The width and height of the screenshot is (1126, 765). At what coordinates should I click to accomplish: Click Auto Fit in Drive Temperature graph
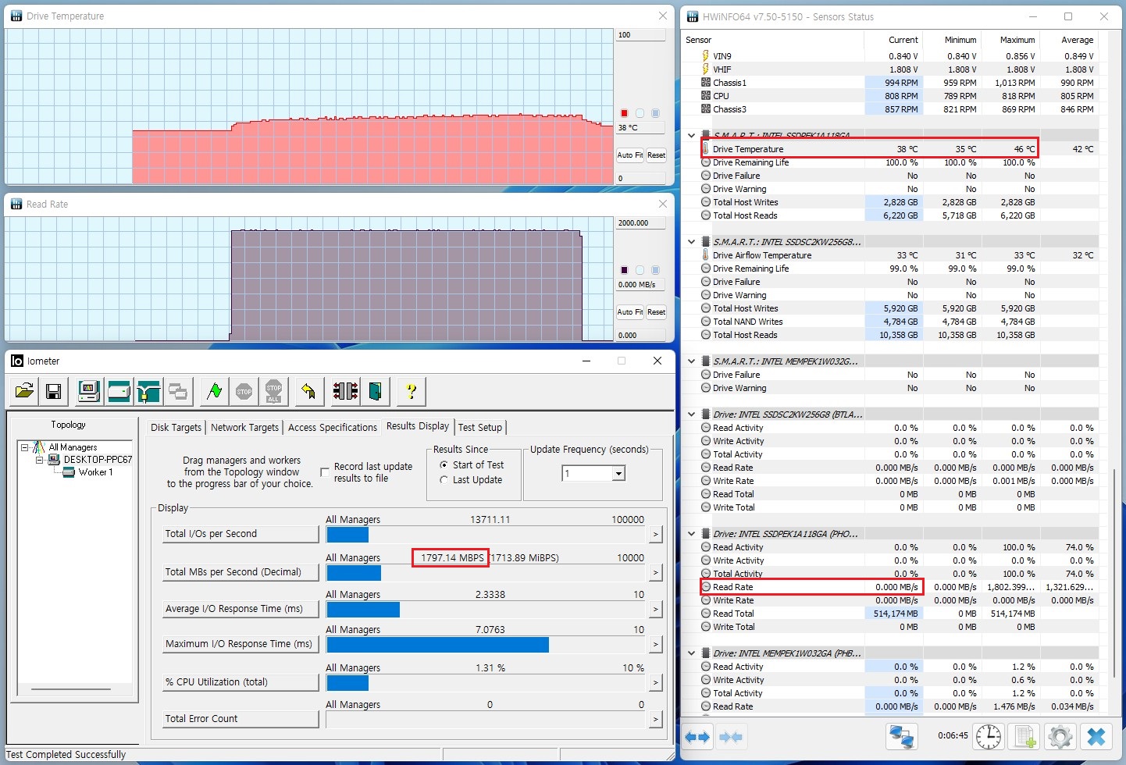point(630,155)
